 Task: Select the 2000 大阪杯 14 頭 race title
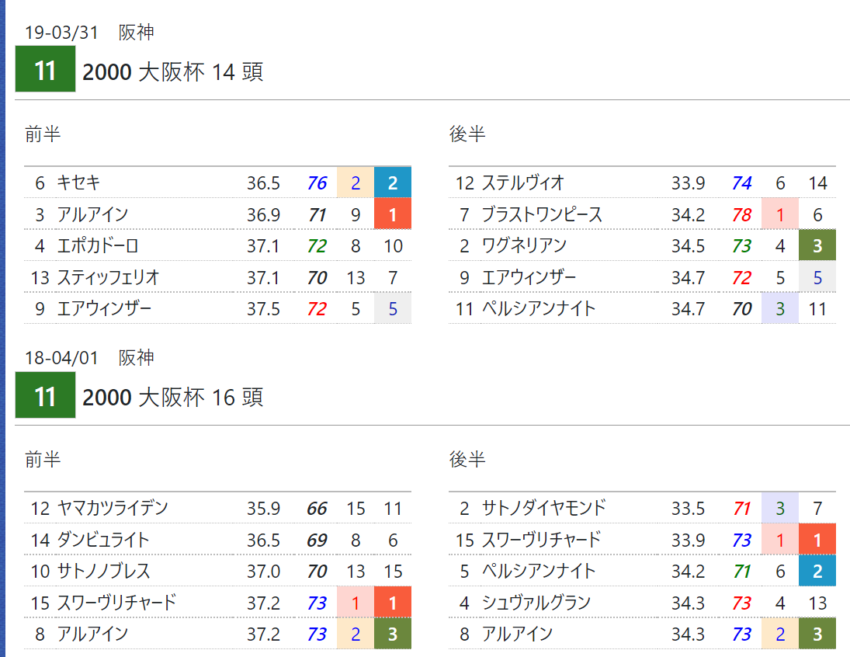point(173,71)
